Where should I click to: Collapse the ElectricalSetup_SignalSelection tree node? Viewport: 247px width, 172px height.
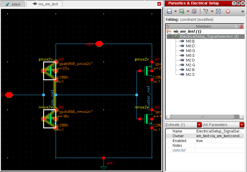(x=170, y=36)
